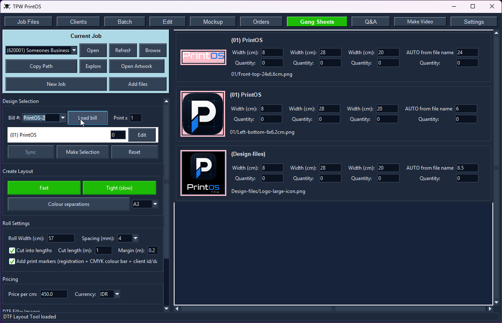Click the left panel scroll down arrow
Screen dimensions: 502x323
[x=166, y=308]
